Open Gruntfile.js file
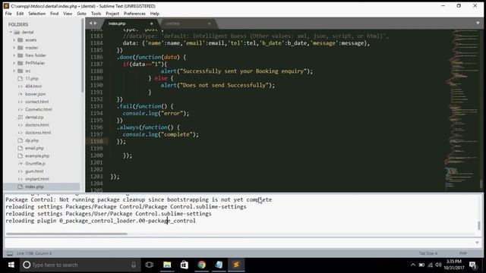The width and height of the screenshot is (486, 273). pos(35,164)
